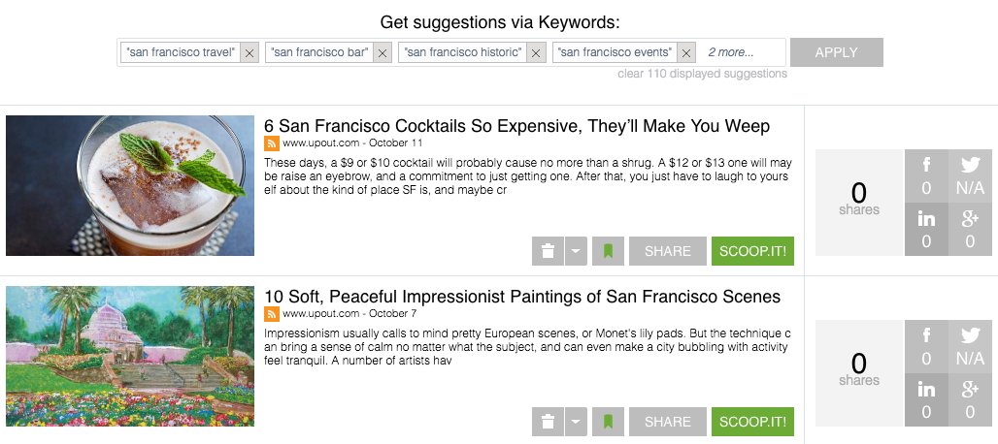Screen dimensions: 998x444
Task: Click total shares box of the Paintings article
Action: 858,373
